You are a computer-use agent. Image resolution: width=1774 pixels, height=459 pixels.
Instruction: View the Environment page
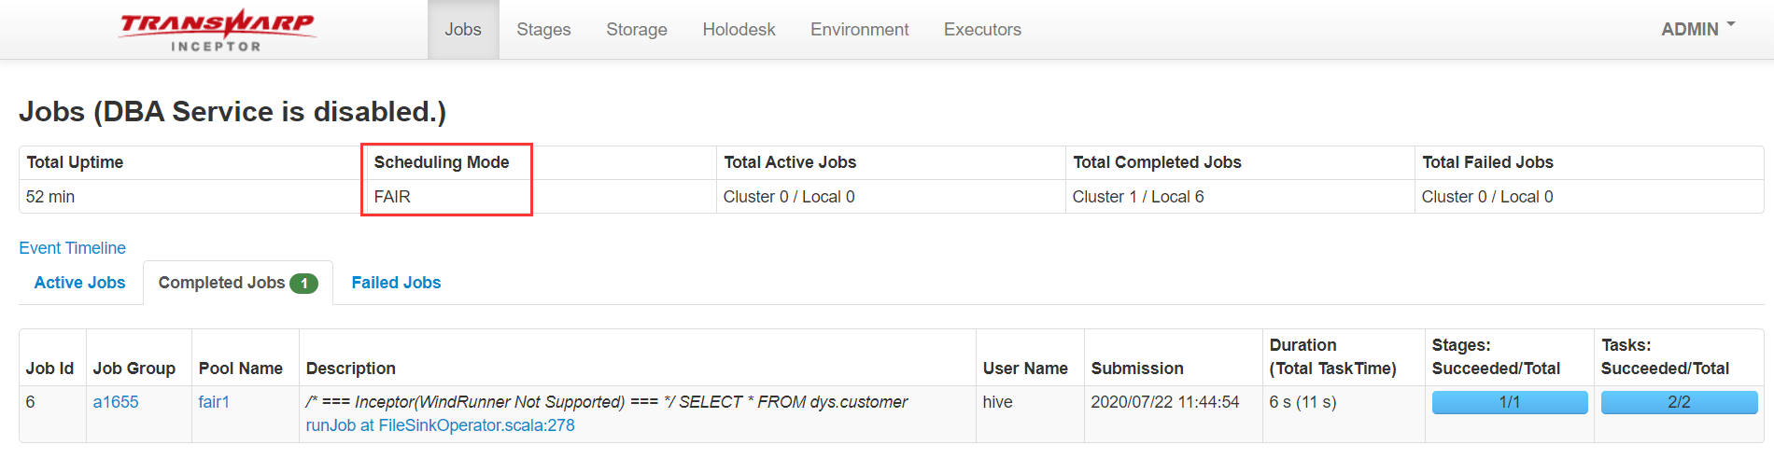(x=859, y=30)
